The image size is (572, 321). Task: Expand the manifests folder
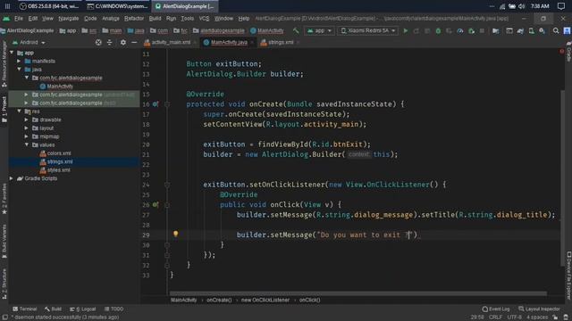pyautogui.click(x=19, y=62)
